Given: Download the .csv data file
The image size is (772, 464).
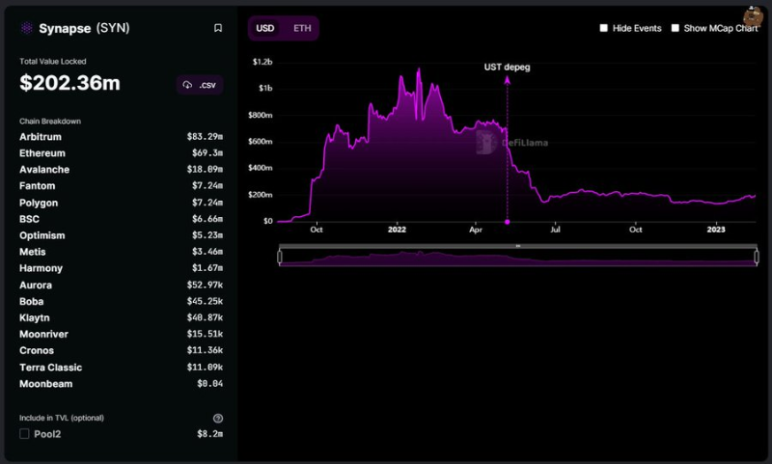Looking at the screenshot, I should [201, 85].
